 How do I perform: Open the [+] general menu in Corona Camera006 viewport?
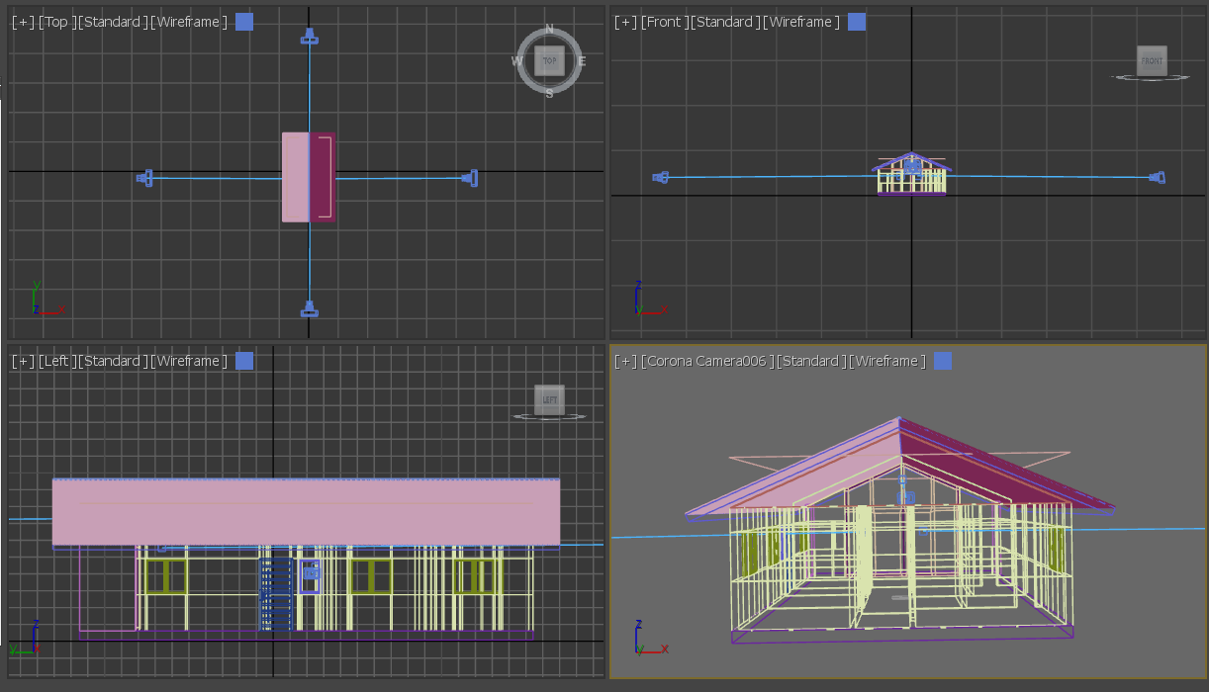(625, 361)
